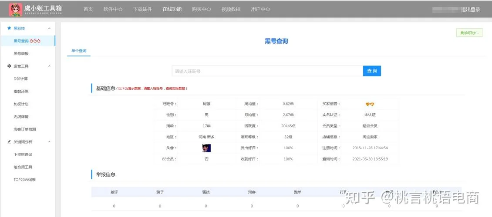Click the 差评 column header
This screenshot has width=492, height=217.
(x=114, y=192)
